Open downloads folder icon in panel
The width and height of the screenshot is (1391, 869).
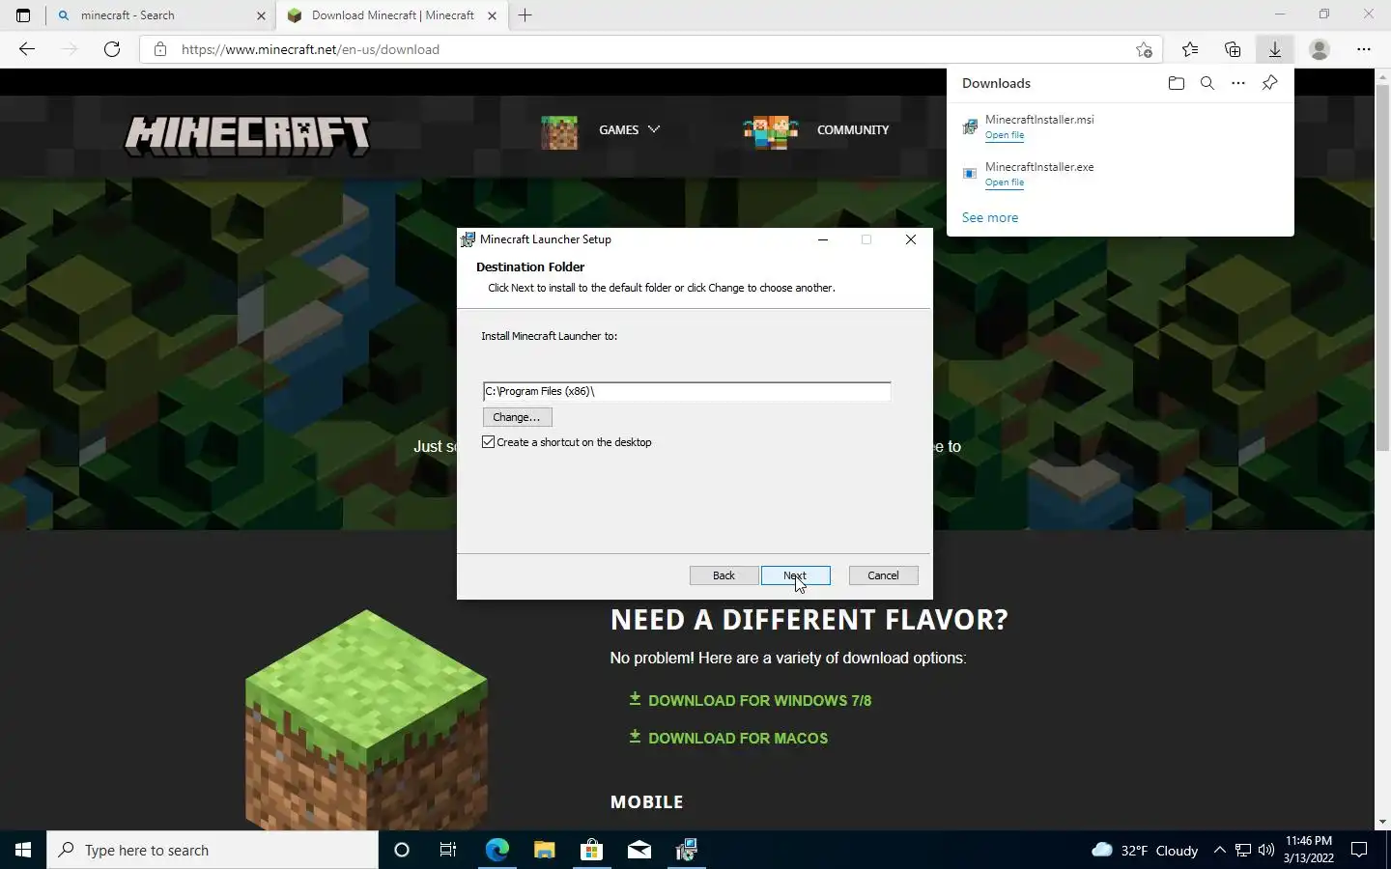click(1176, 83)
